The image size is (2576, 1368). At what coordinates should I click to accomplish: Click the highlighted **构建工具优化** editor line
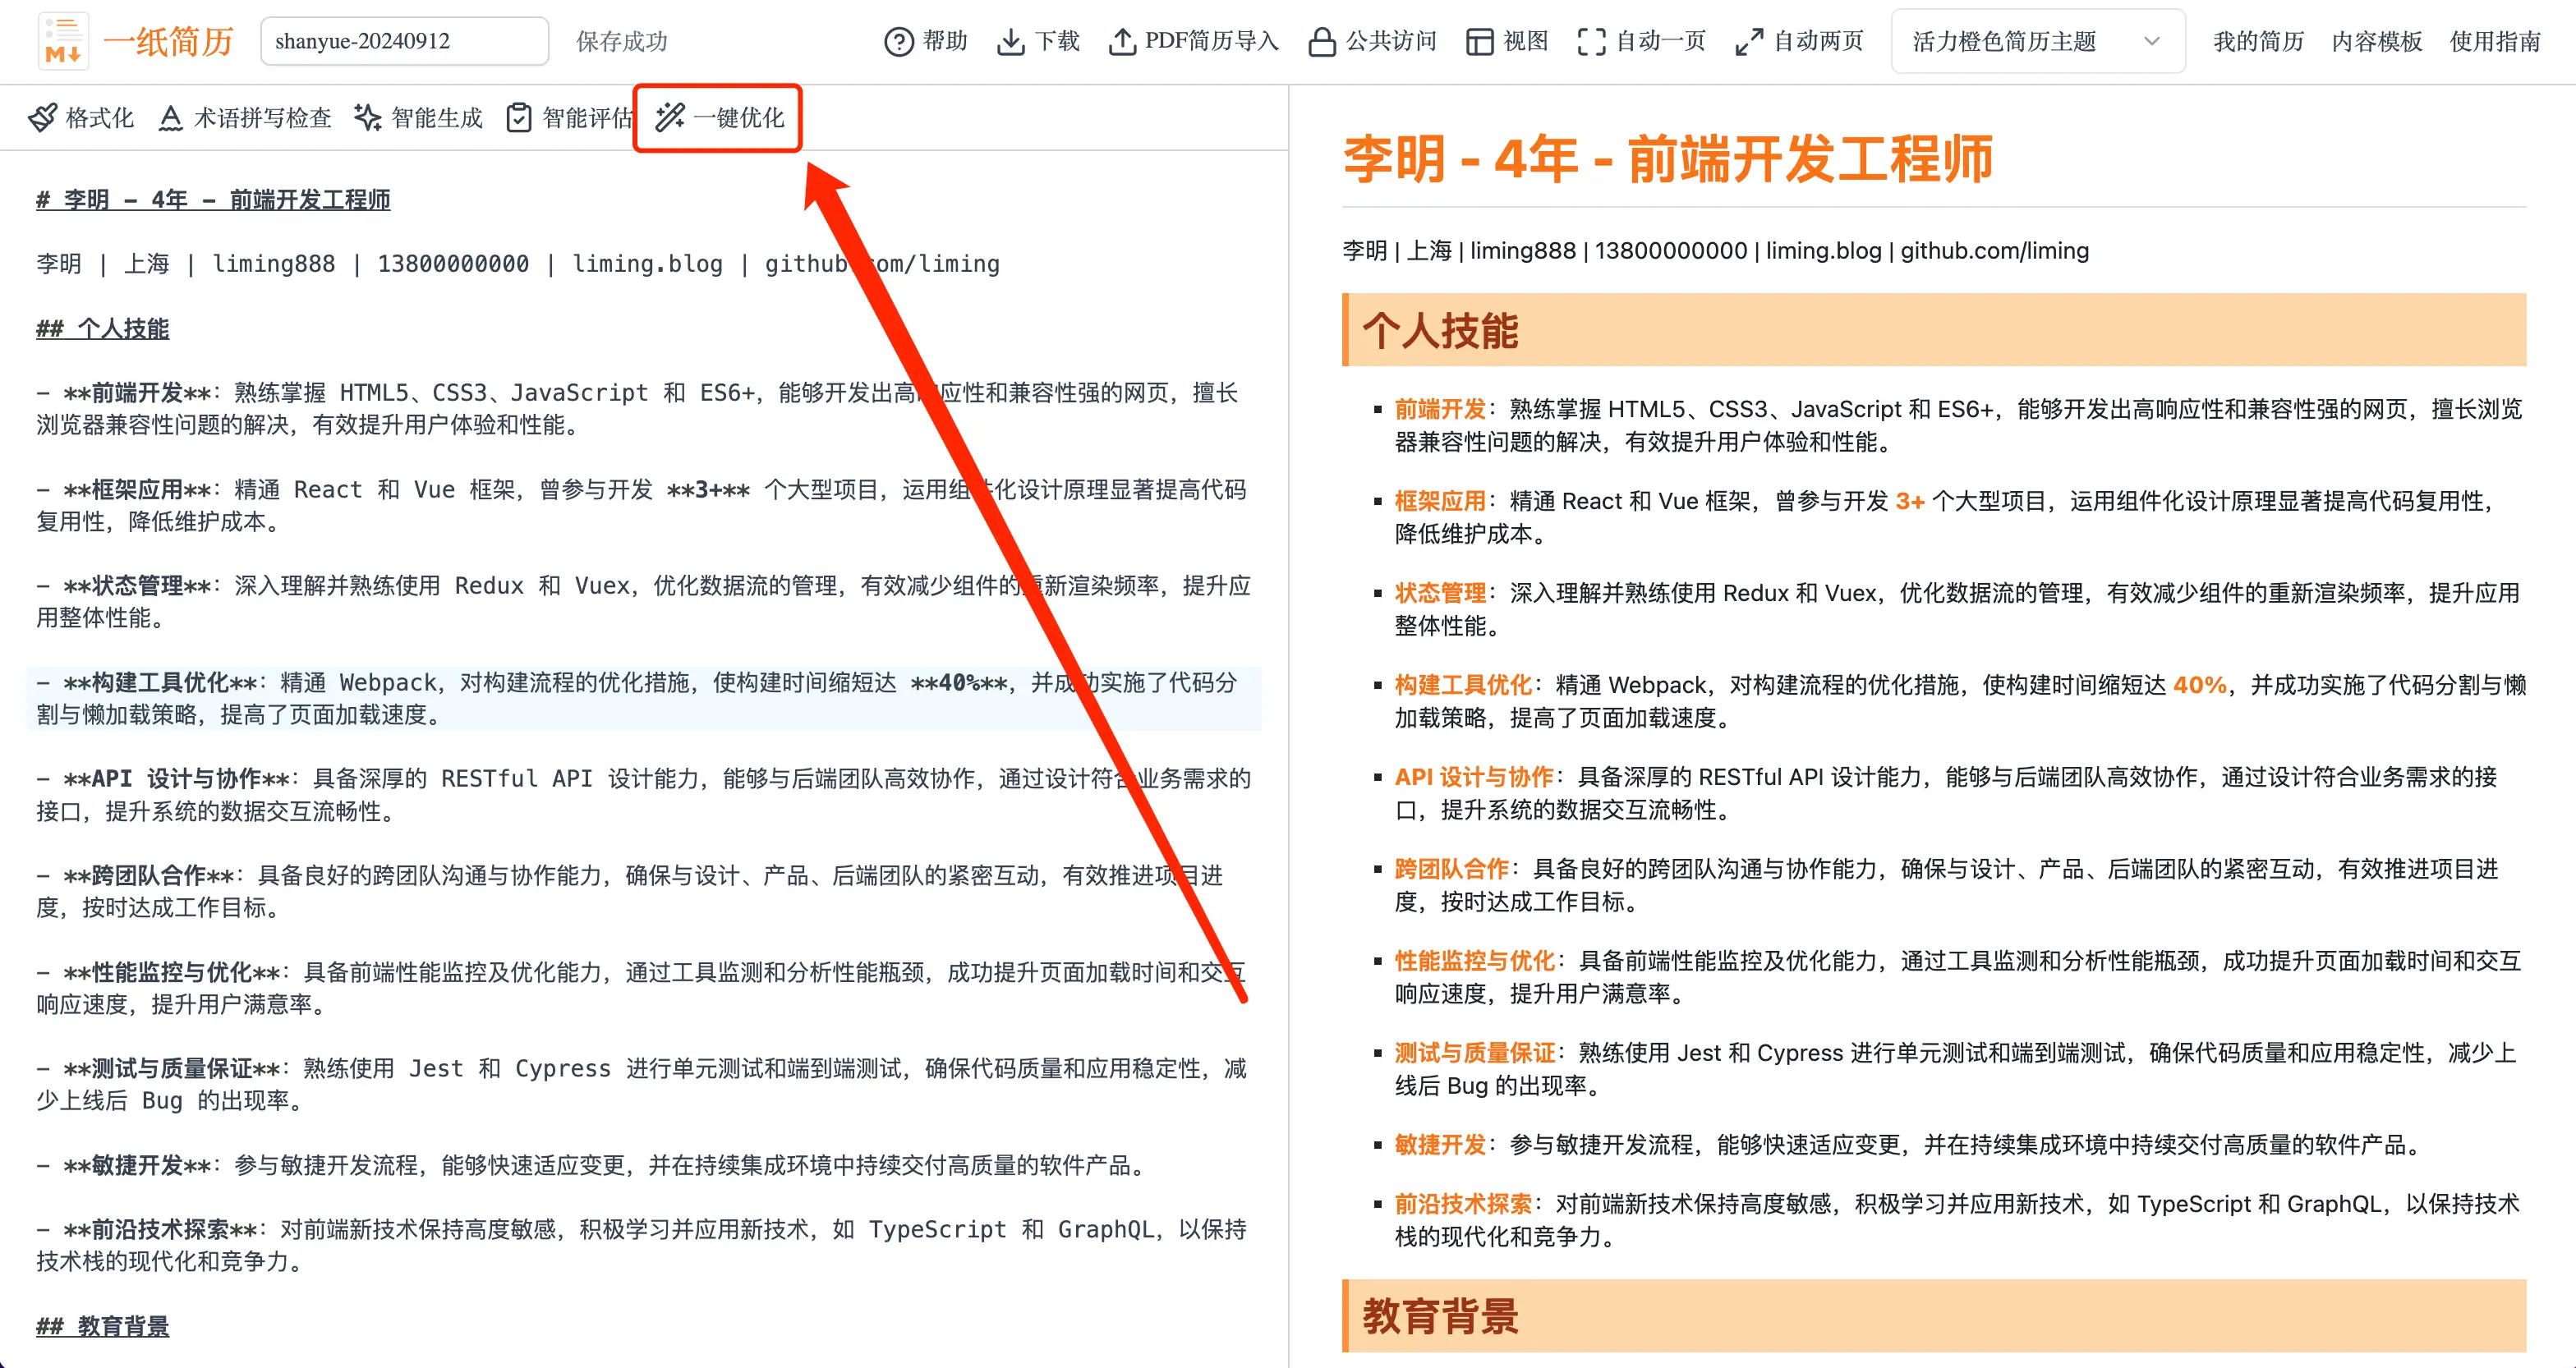pos(643,698)
